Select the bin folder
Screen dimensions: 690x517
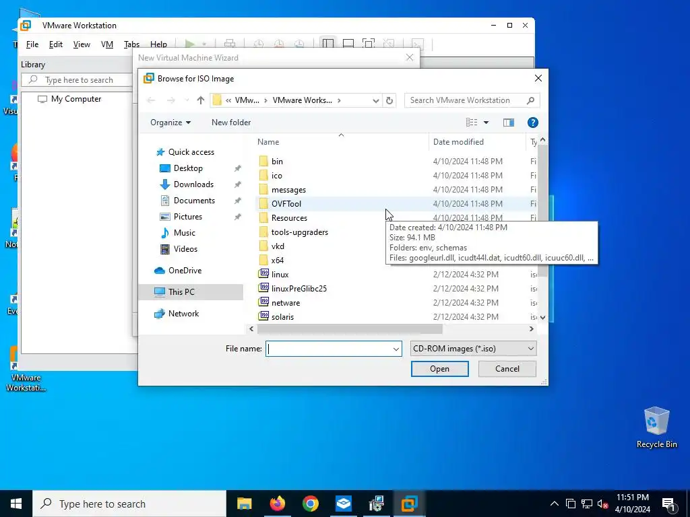pos(277,162)
